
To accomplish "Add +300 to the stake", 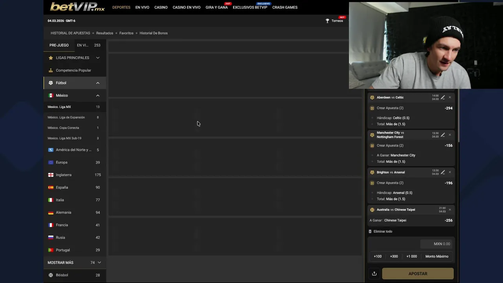I will pyautogui.click(x=394, y=256).
